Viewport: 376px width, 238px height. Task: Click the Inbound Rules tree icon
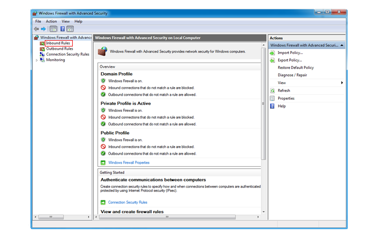(x=42, y=43)
